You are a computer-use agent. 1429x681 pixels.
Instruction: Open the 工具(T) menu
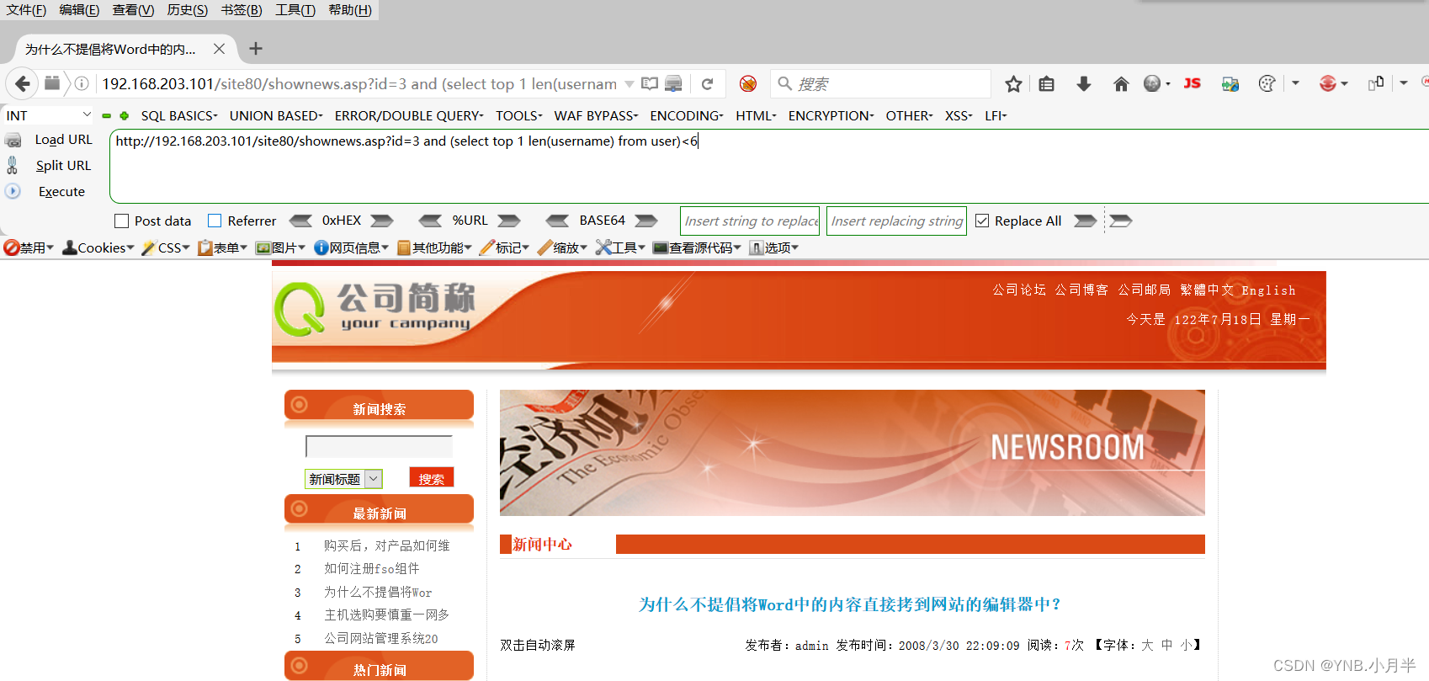coord(295,10)
